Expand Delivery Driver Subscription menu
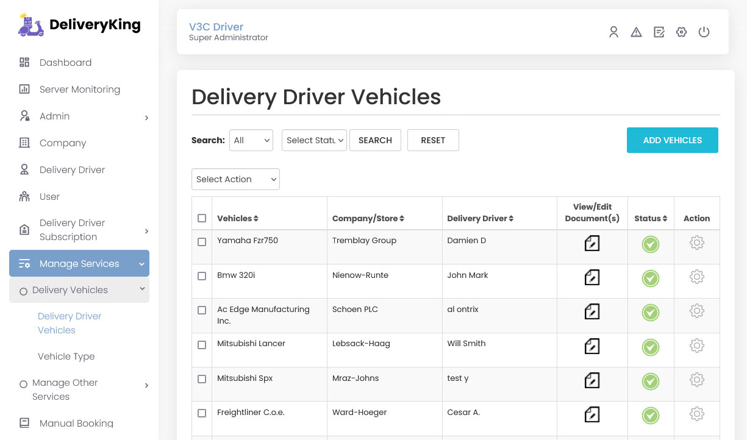The height and width of the screenshot is (440, 747). tap(79, 230)
